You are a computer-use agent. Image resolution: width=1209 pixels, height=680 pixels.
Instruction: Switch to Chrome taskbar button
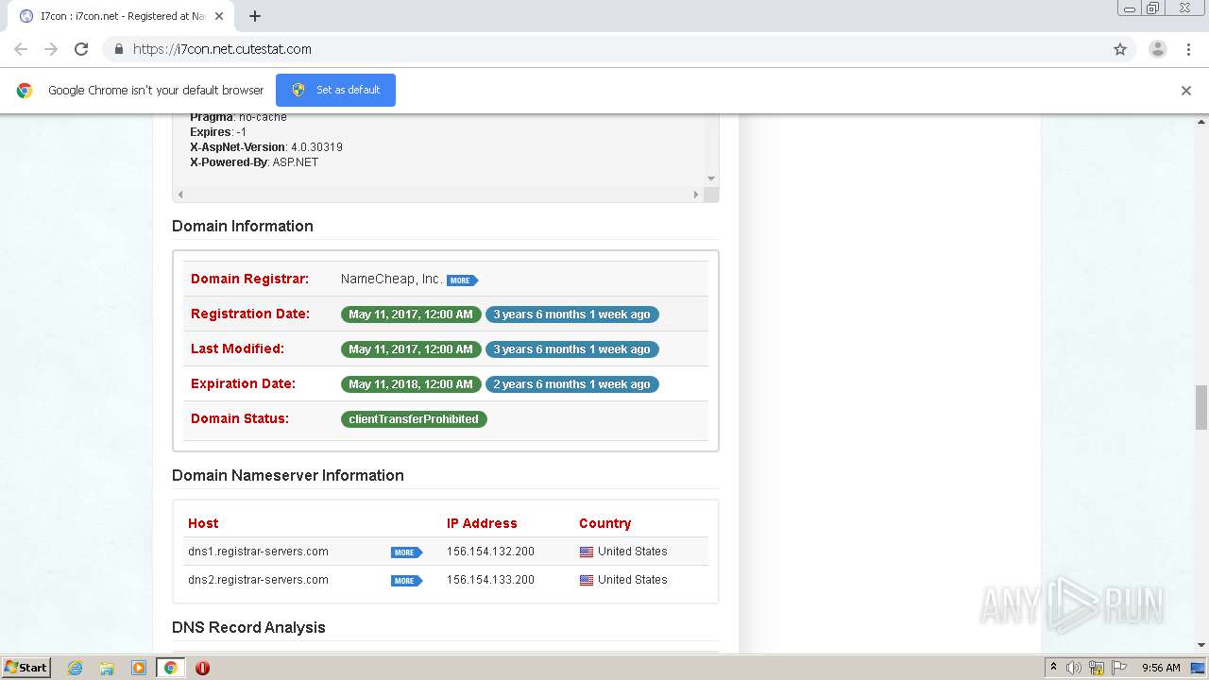pos(170,668)
